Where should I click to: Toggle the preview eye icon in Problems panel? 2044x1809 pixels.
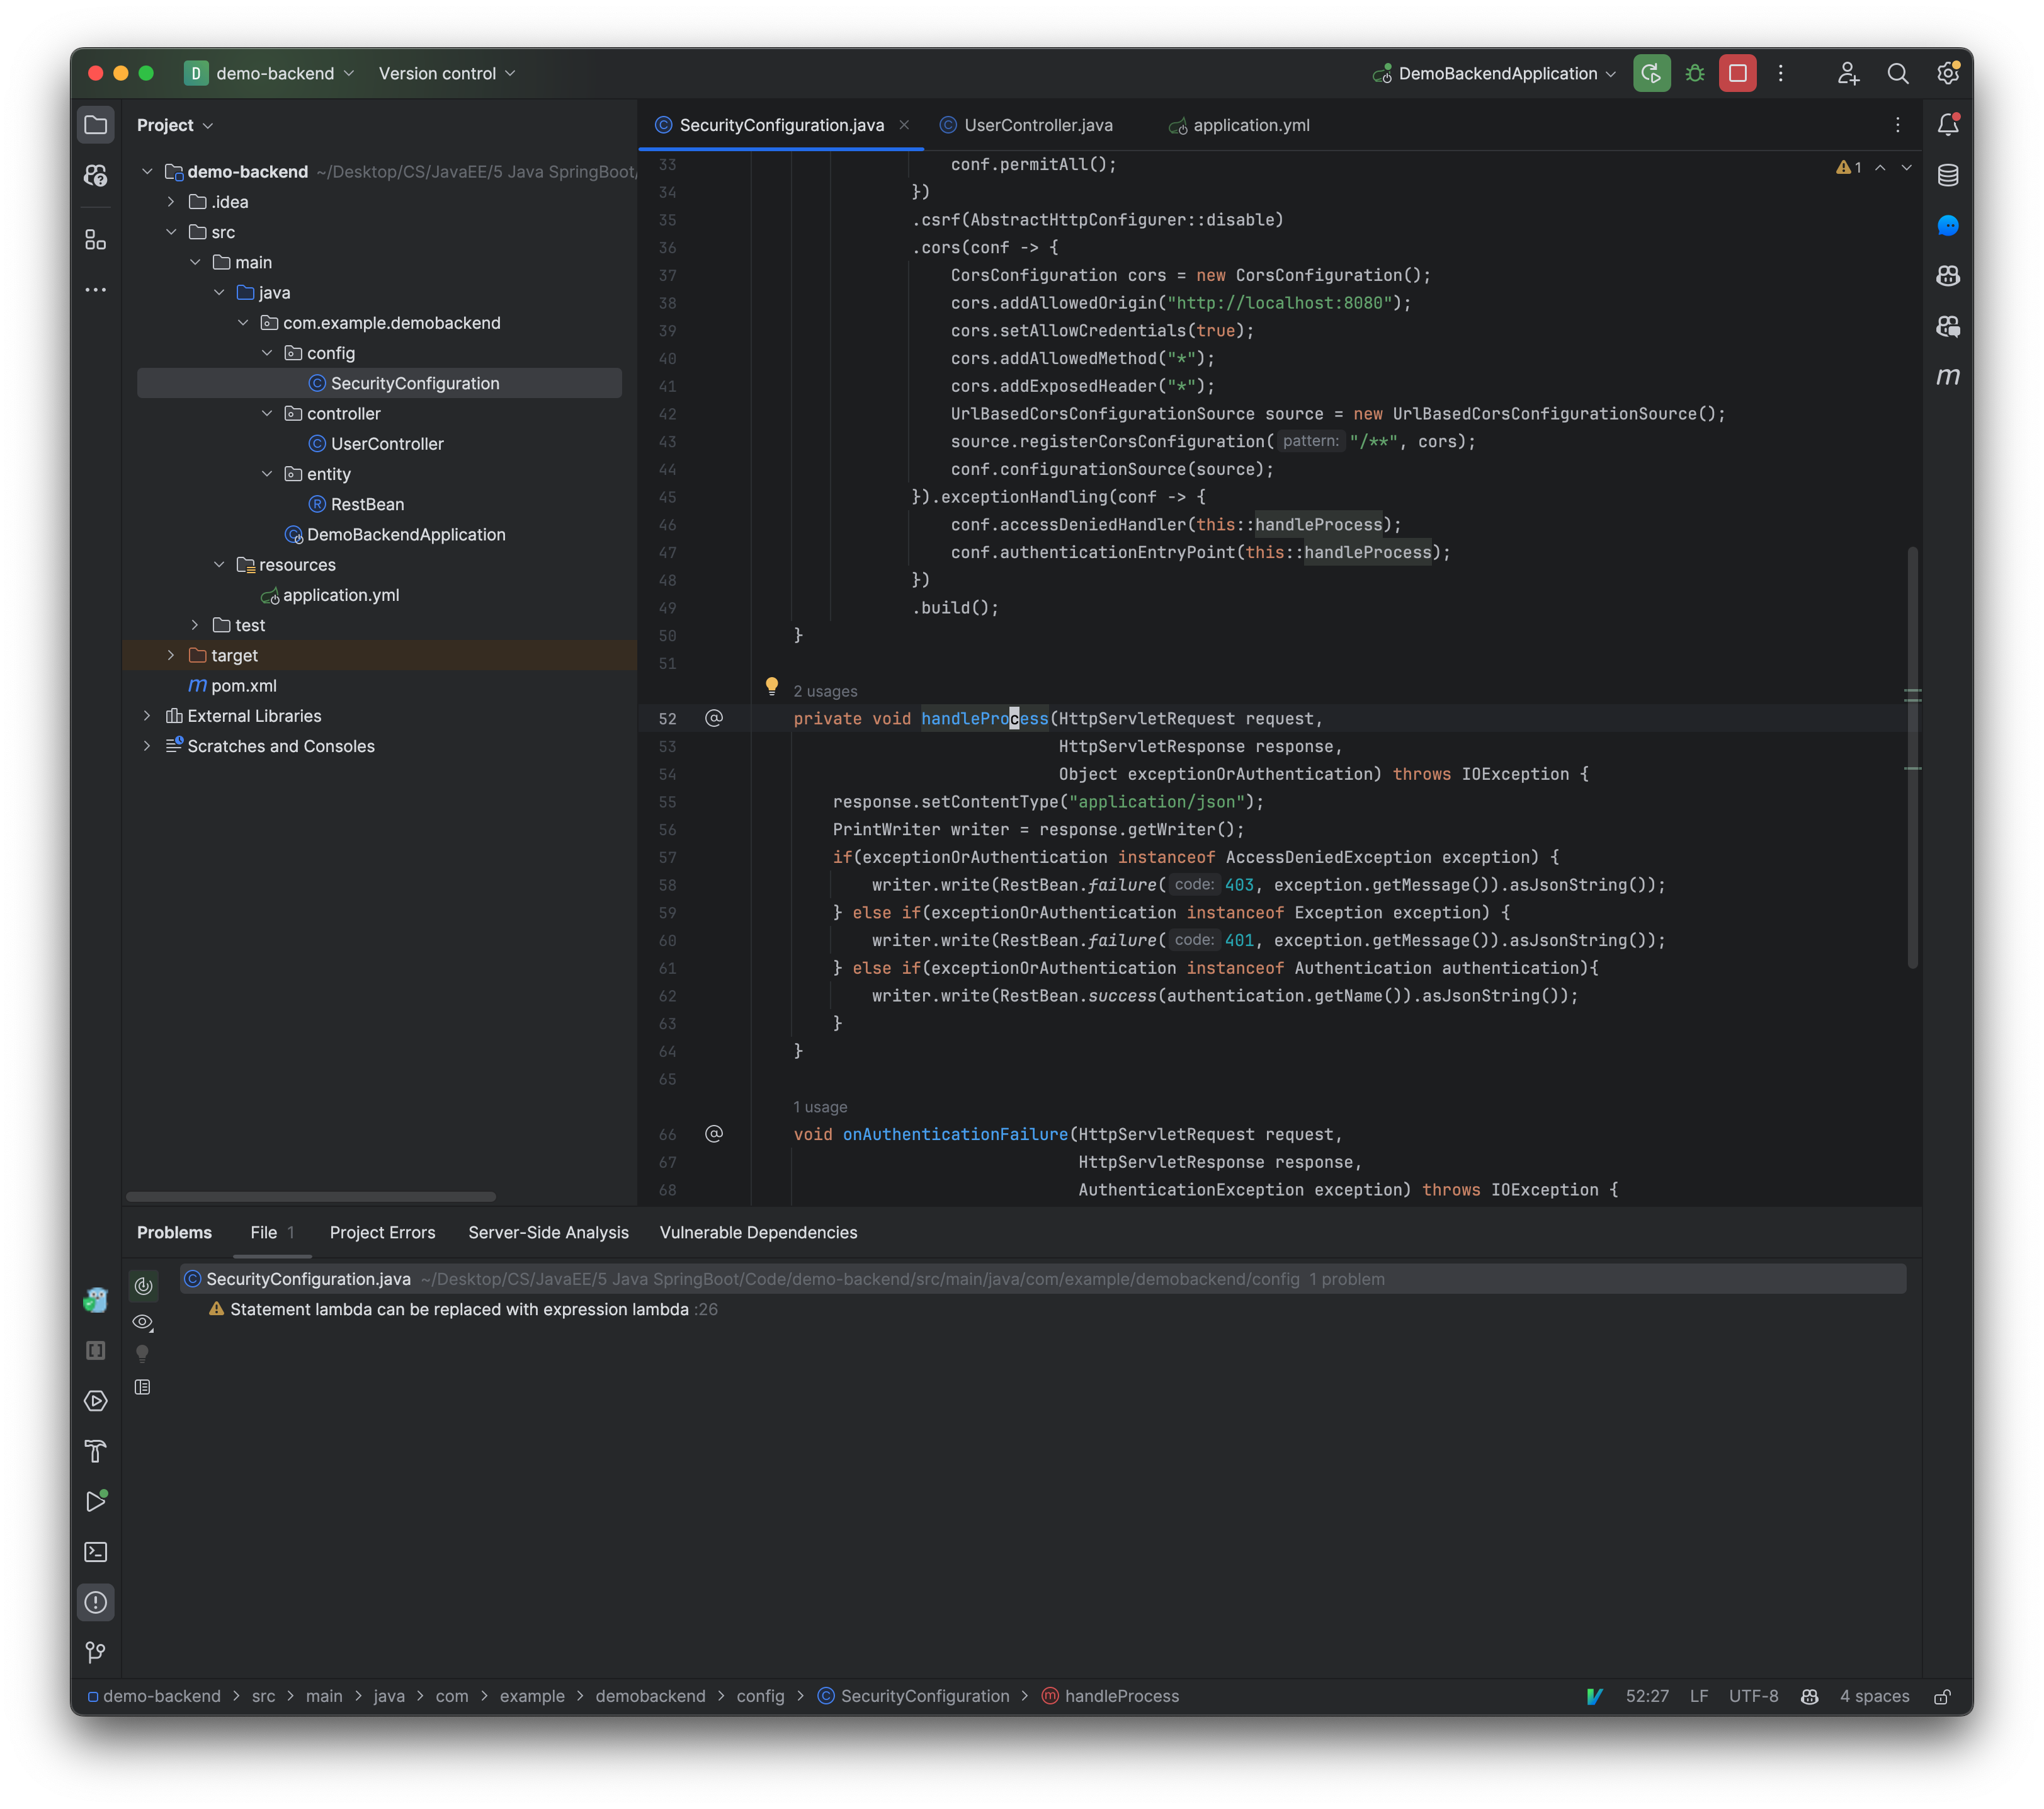(142, 1321)
